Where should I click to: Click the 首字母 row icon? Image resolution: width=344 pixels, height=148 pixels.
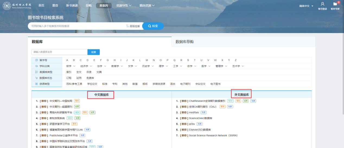point(36,60)
